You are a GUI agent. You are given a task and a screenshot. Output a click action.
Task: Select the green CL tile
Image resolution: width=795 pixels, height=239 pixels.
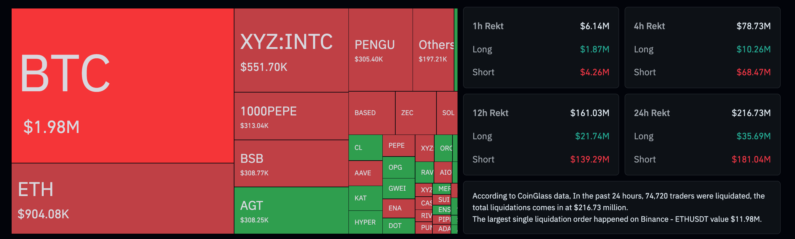tap(365, 148)
